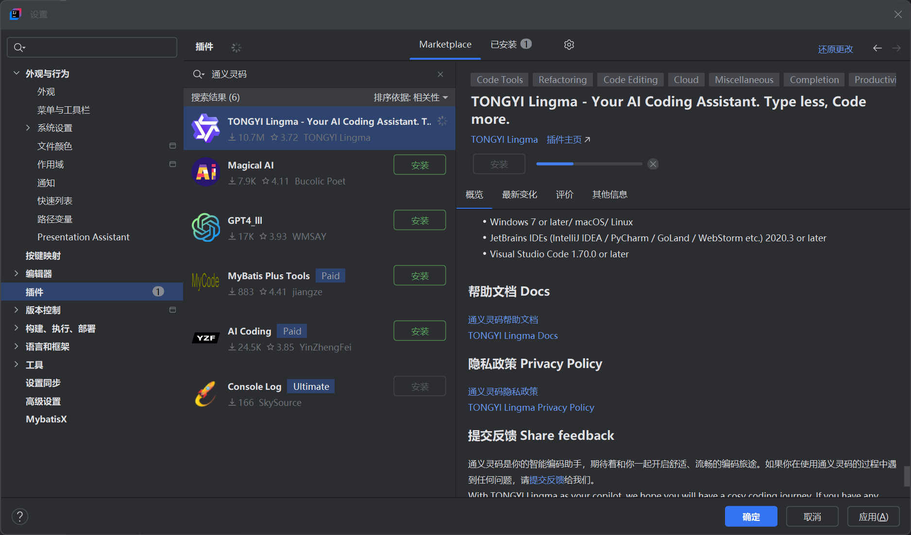Click the installation progress bar
The width and height of the screenshot is (911, 535).
pos(589,164)
